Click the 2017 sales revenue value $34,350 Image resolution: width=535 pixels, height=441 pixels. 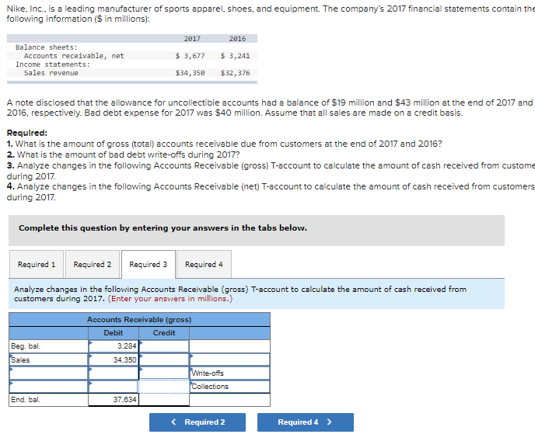click(190, 73)
